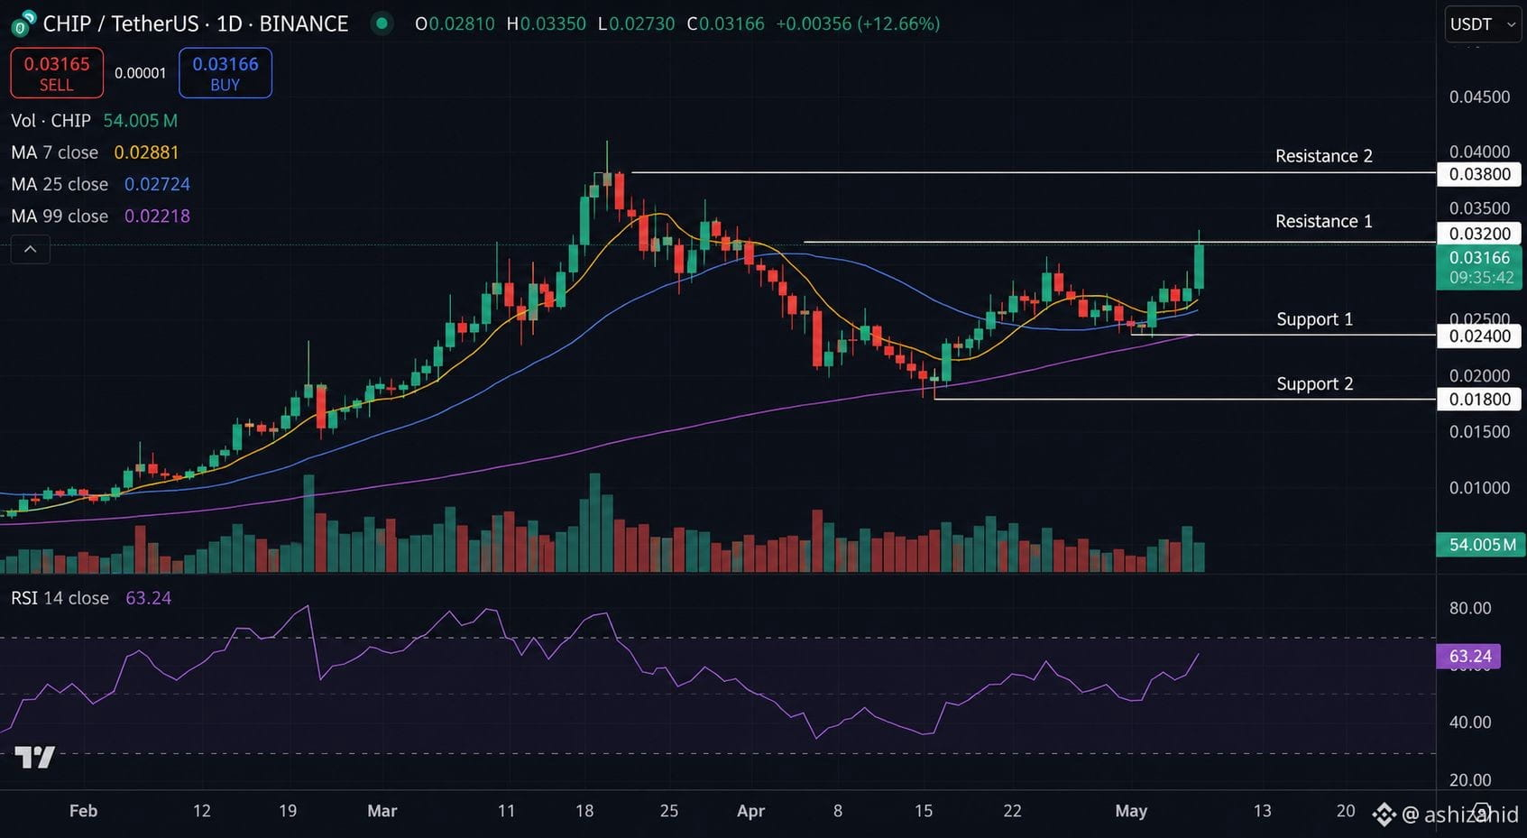Click the volume legend value 54.005 M
This screenshot has height=838, width=1527.
click(x=140, y=120)
